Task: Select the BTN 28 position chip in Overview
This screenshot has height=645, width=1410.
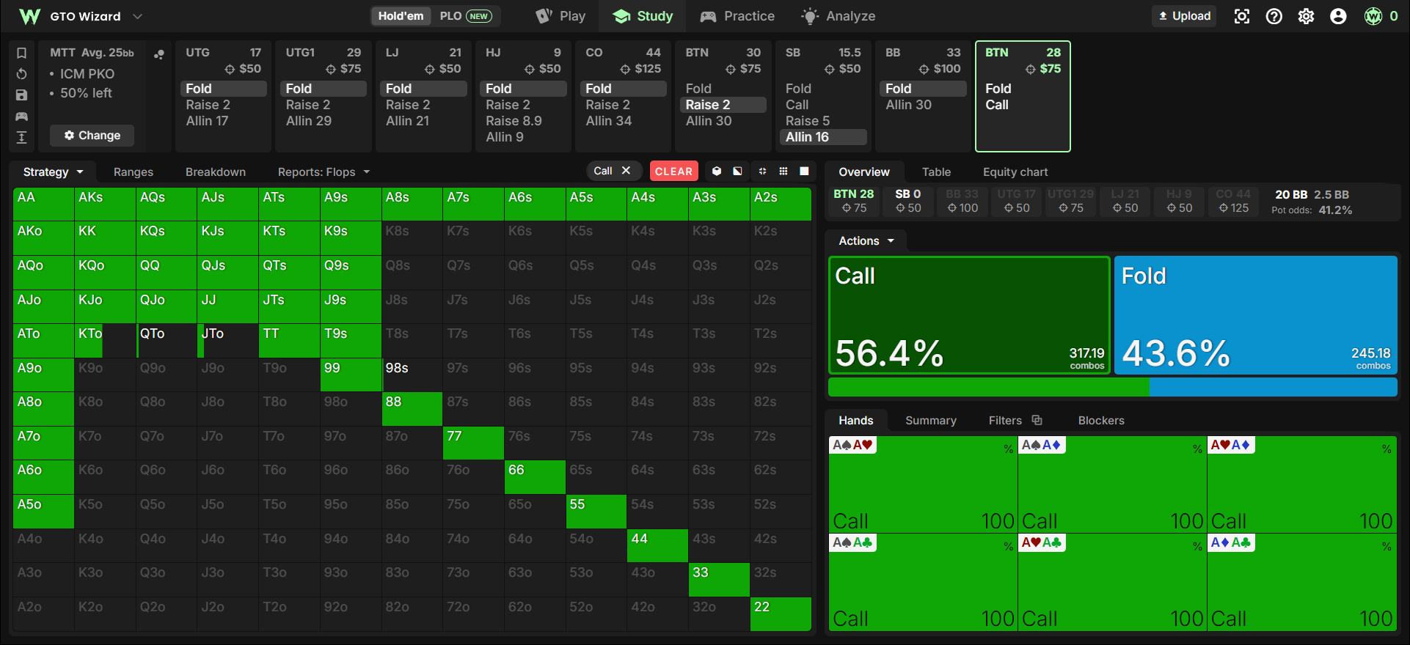Action: pos(854,201)
